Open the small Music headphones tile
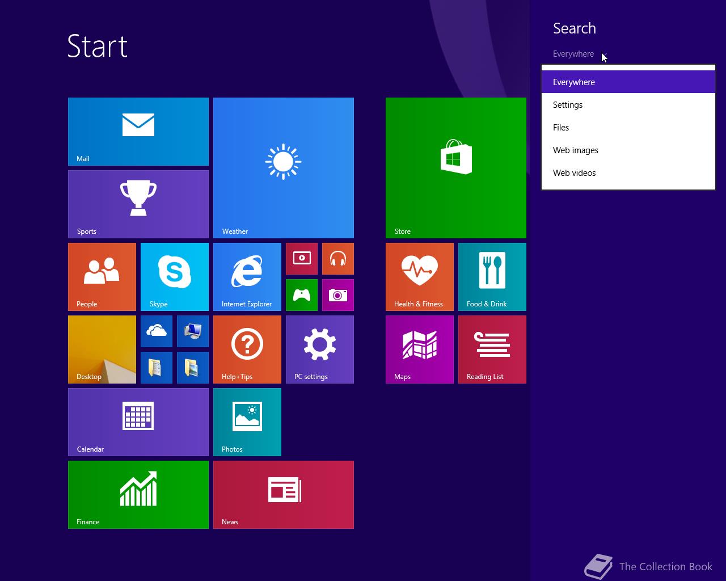 pos(338,259)
